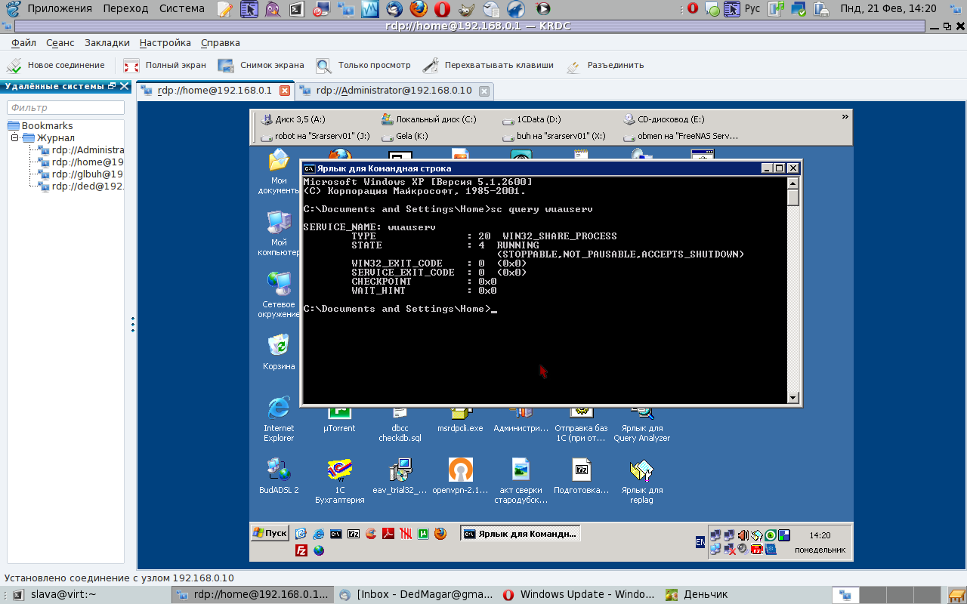Switch to Полный экран mode
Screen dimensions: 967x604
pos(165,66)
